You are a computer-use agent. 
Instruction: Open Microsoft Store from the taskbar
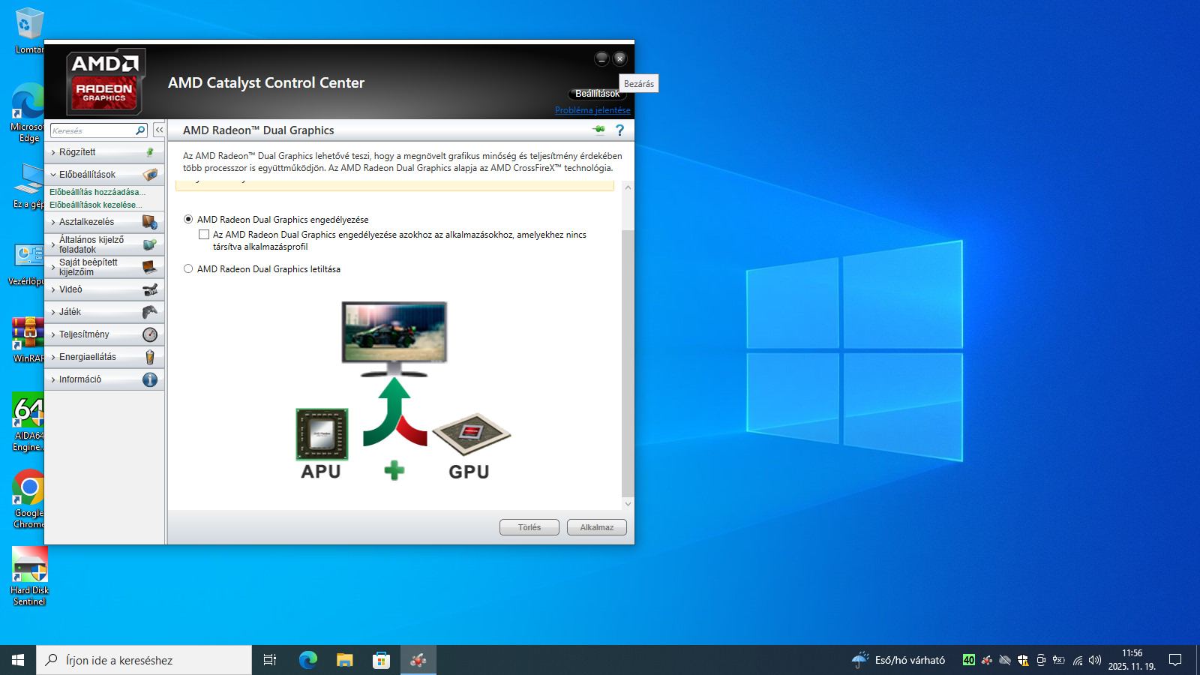click(x=382, y=660)
